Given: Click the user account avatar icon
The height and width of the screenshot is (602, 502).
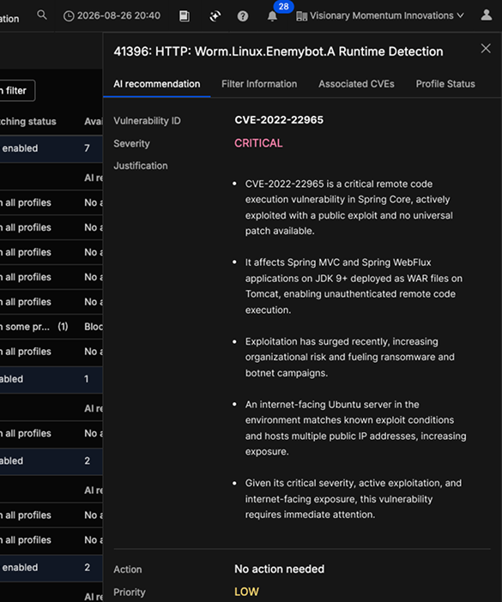Looking at the screenshot, I should click(x=487, y=15).
